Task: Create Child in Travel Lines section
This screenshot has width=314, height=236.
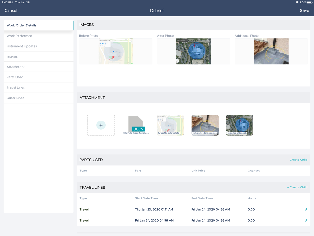Action: 297,188
